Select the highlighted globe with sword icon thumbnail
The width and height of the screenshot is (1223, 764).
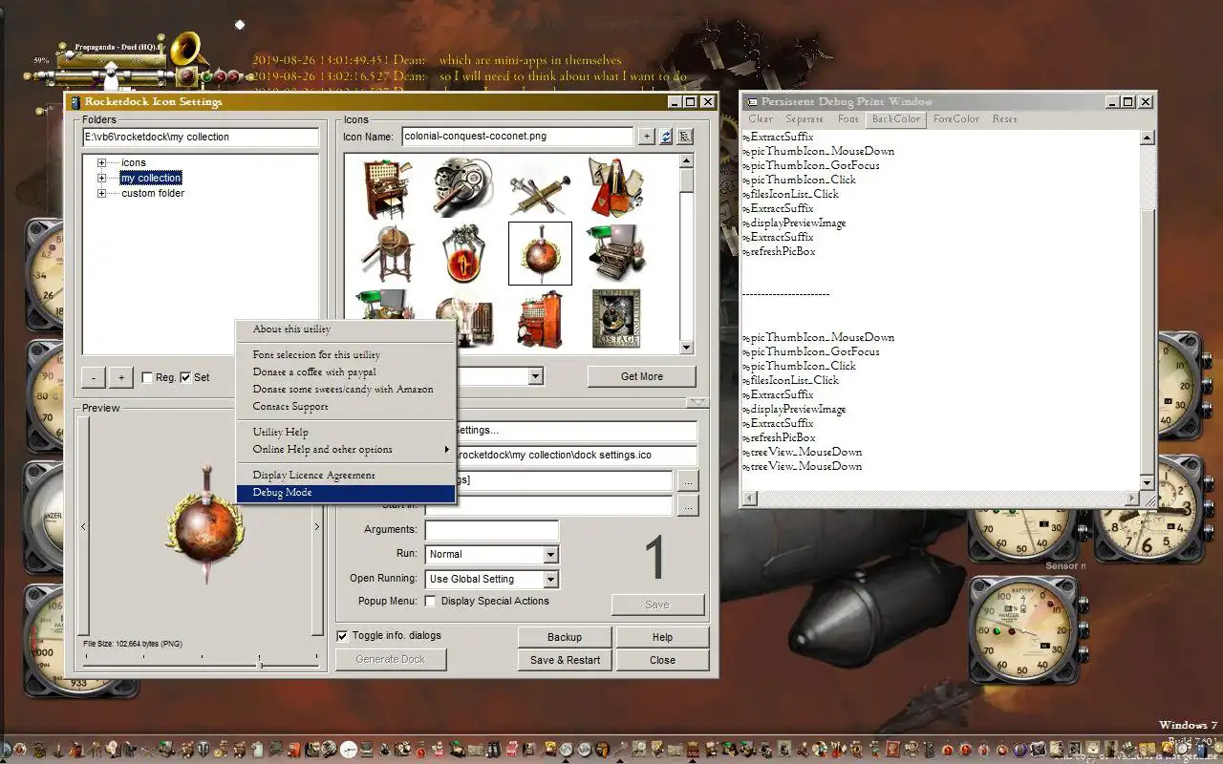540,253
